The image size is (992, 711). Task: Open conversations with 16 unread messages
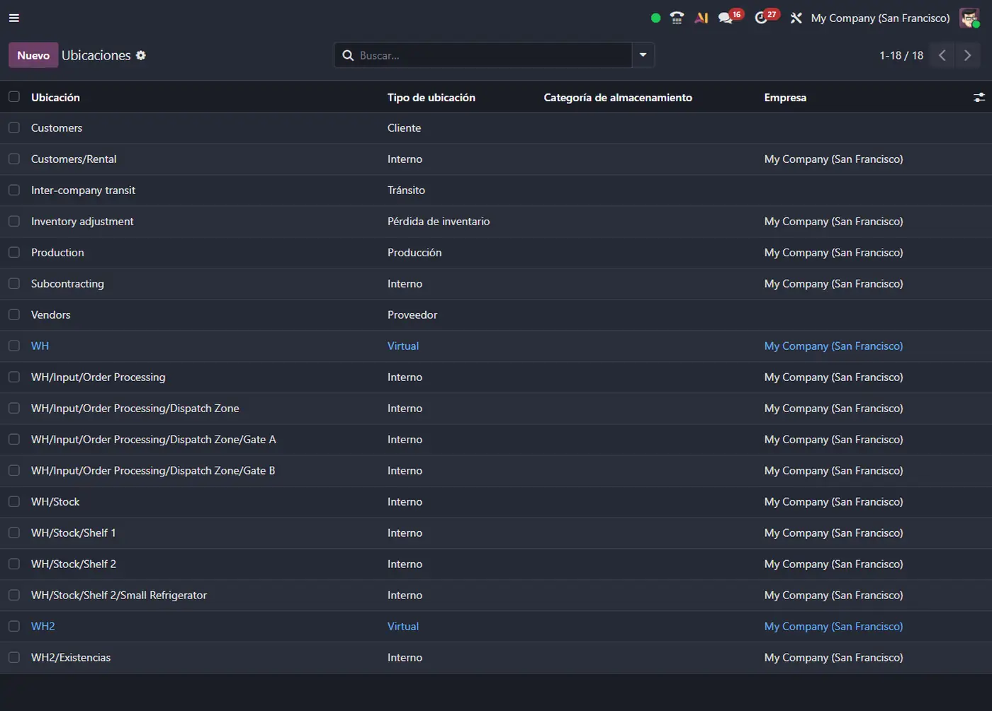coord(726,18)
